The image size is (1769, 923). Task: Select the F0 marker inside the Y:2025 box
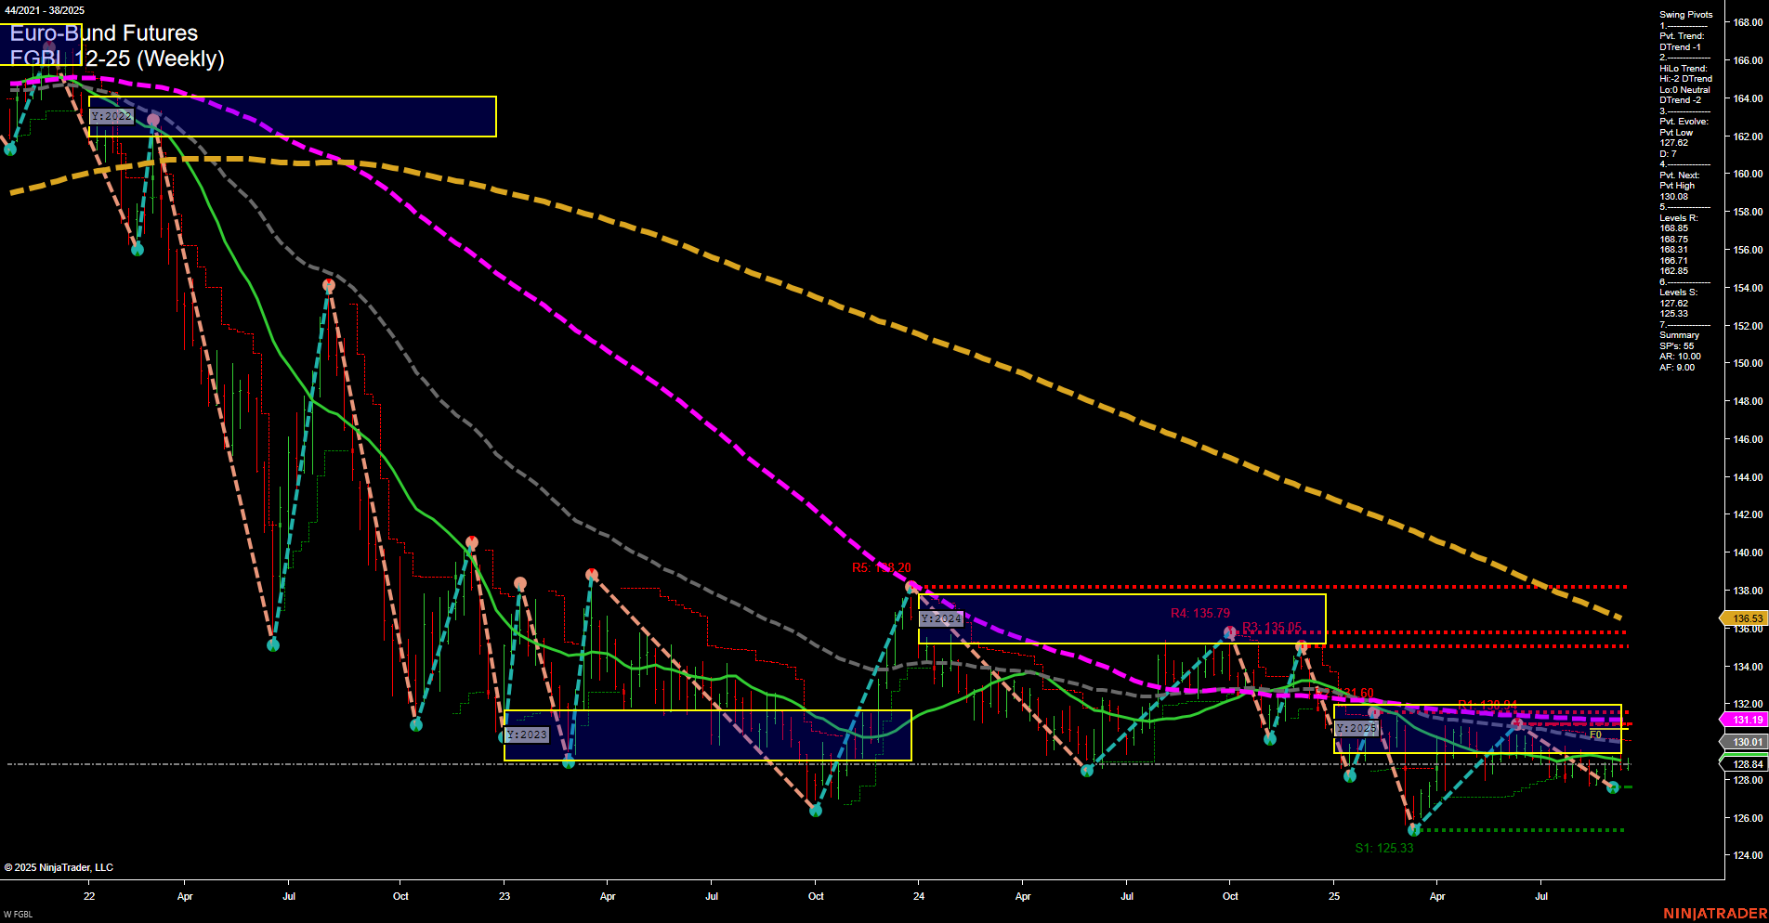(x=1595, y=734)
